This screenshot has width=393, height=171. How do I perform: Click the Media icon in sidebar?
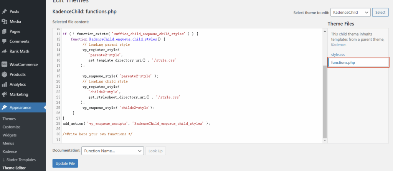[x=5, y=21]
